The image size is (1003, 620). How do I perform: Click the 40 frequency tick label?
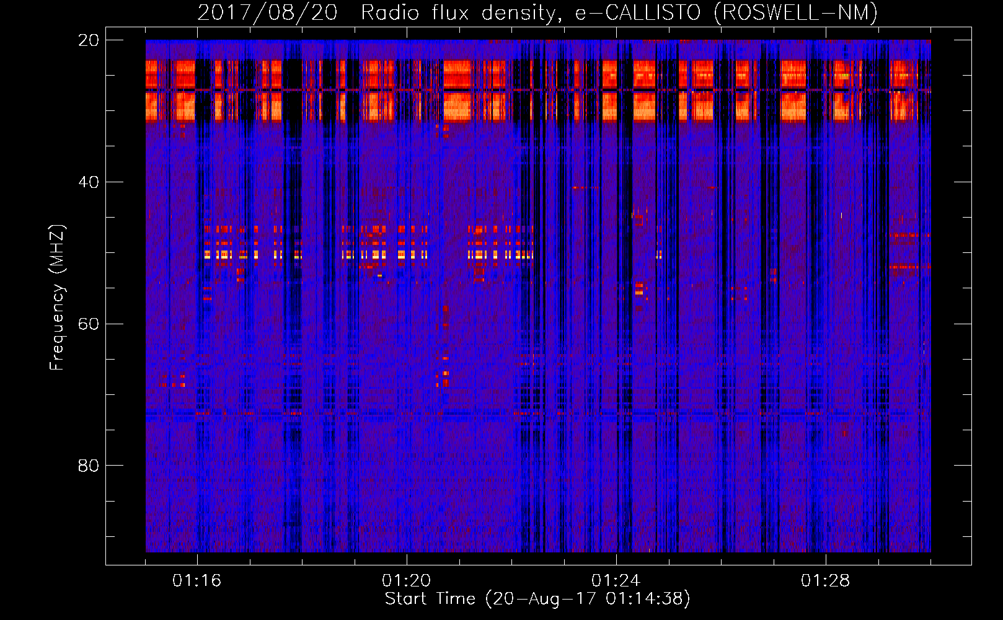[x=89, y=182]
